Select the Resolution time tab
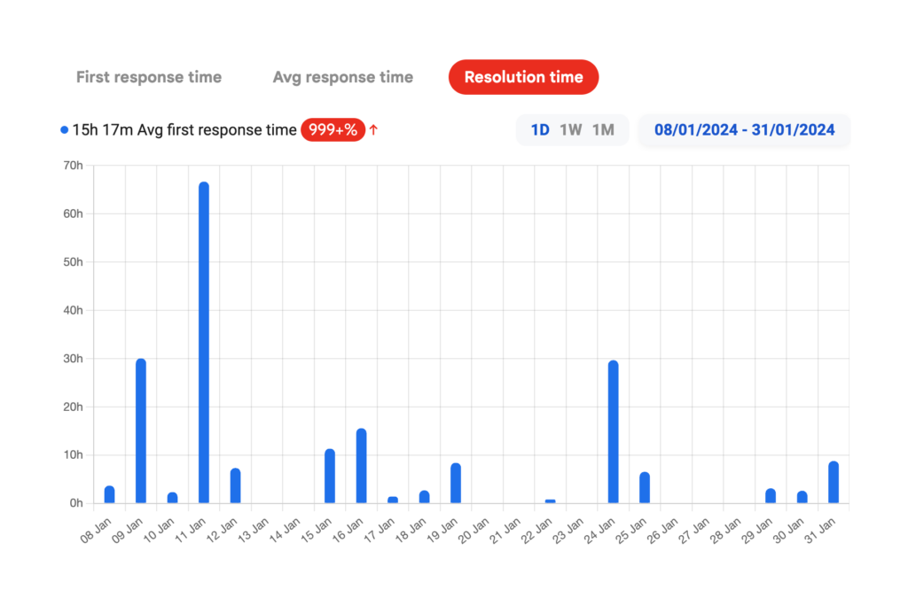The height and width of the screenshot is (605, 908). click(x=523, y=77)
